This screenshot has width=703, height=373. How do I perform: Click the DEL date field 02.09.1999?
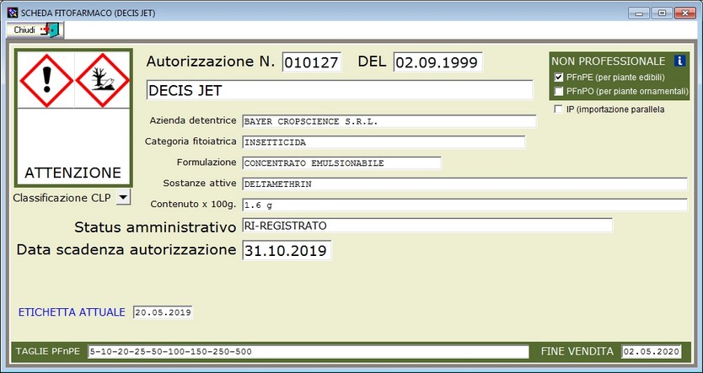tap(437, 62)
